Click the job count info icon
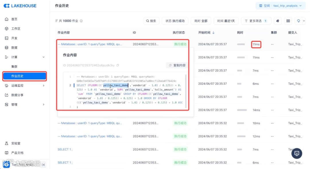310x169 pixels. (x=81, y=21)
